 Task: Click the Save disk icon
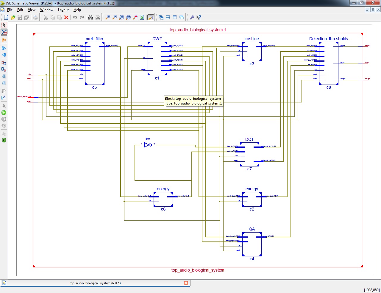pos(20,18)
